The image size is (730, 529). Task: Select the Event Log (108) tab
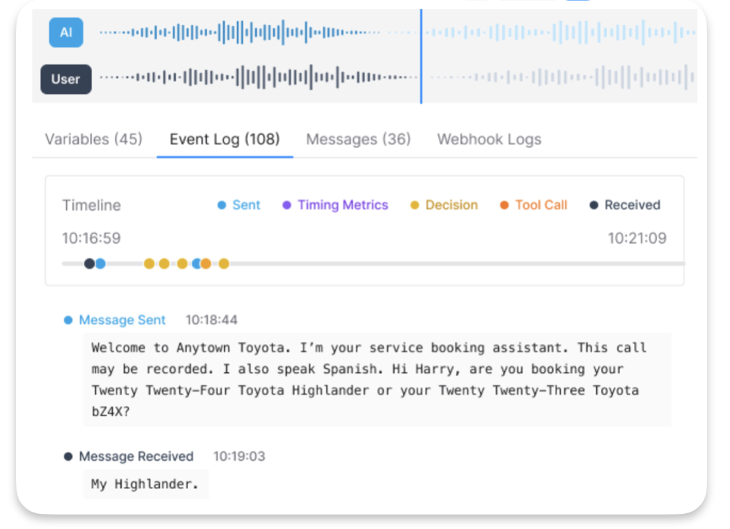coord(225,140)
